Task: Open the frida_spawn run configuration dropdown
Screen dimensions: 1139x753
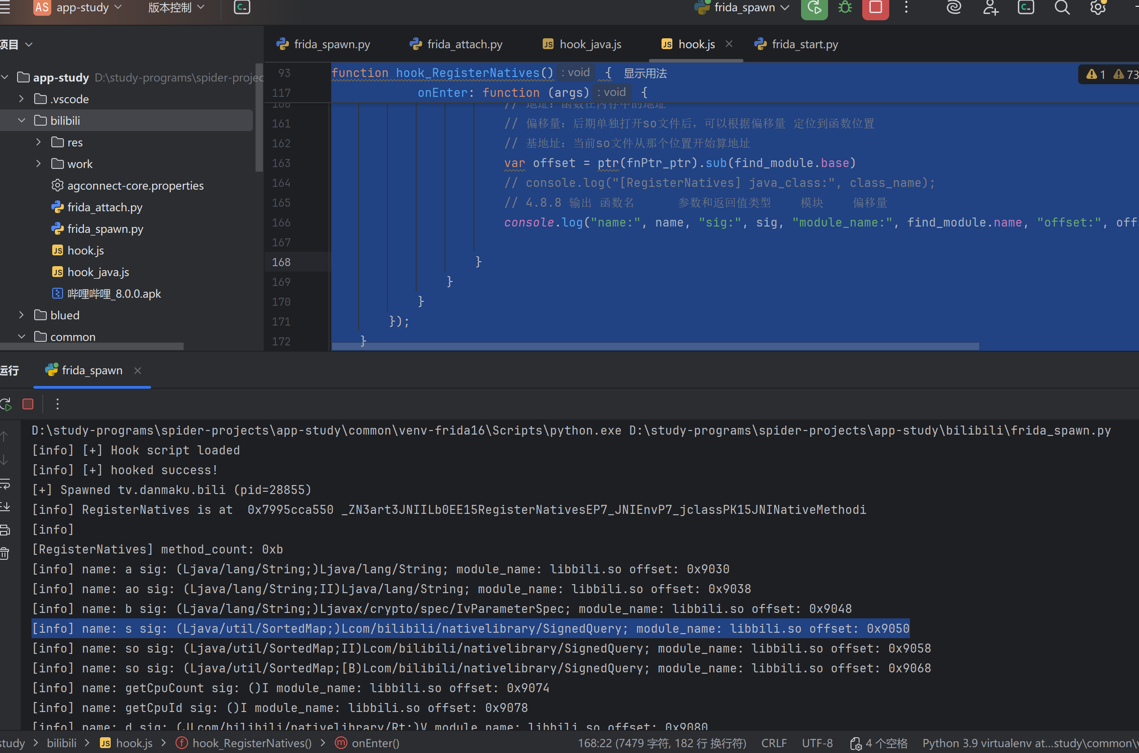Action: pyautogui.click(x=742, y=7)
